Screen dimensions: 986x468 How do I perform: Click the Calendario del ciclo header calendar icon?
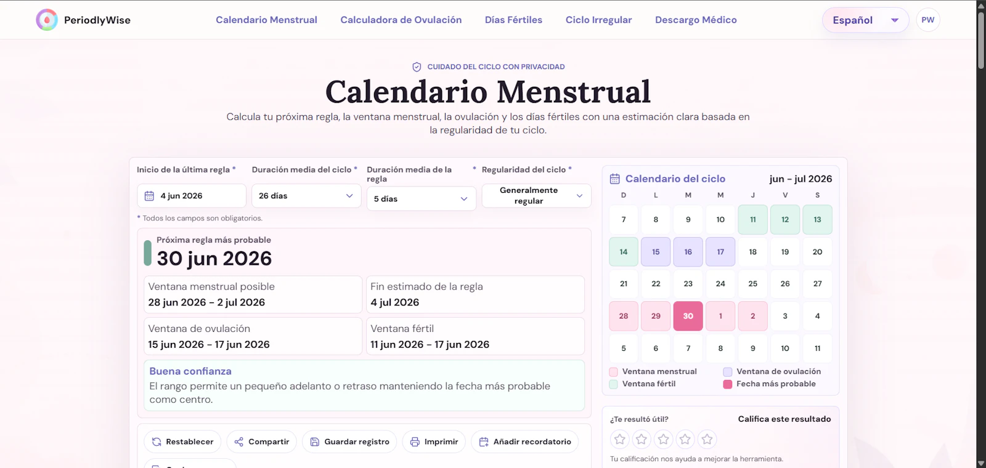point(614,179)
